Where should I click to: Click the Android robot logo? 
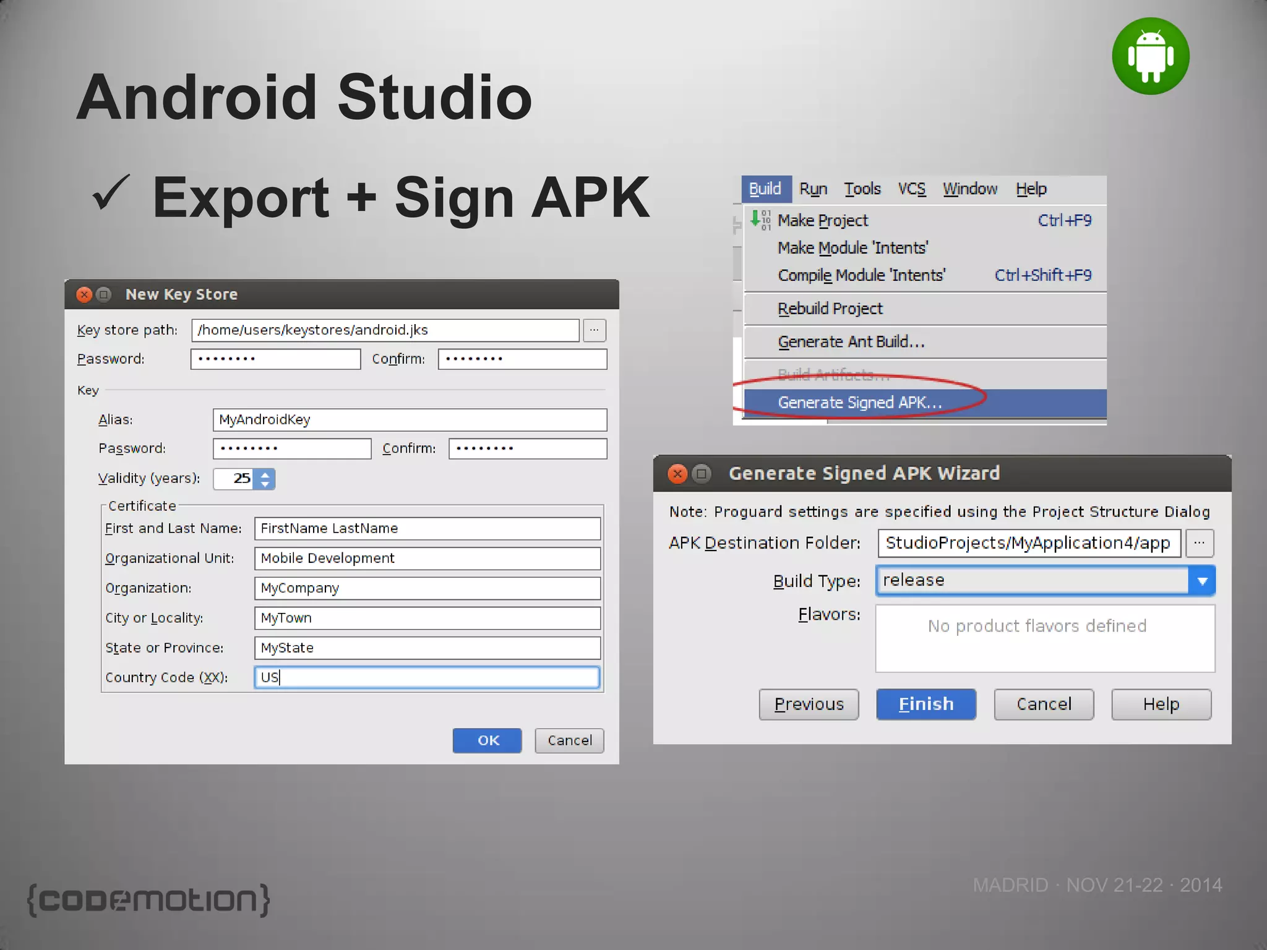click(1151, 56)
